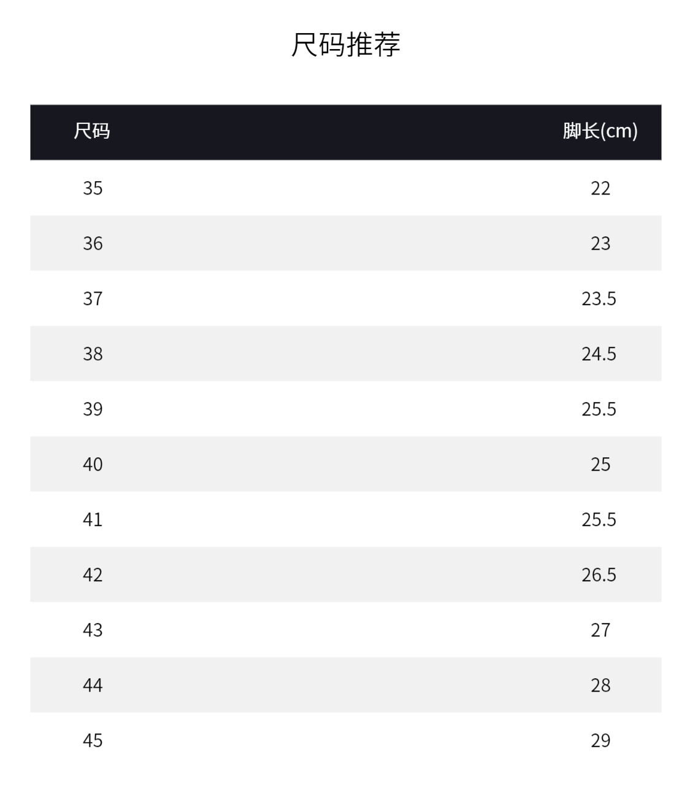This screenshot has width=690, height=796.
Task: Choose the size 38 row label
Action: click(x=93, y=354)
